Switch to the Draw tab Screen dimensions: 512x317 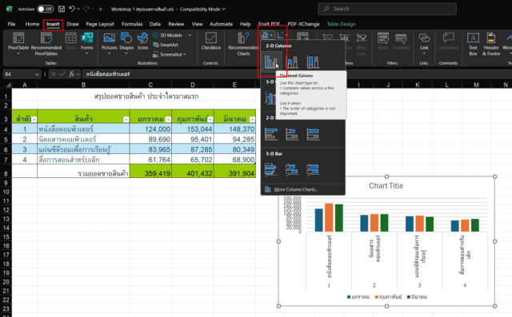pos(73,24)
